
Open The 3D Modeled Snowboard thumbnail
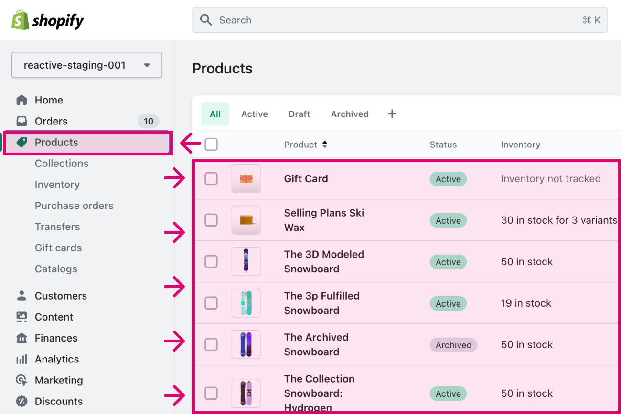pyautogui.click(x=246, y=262)
